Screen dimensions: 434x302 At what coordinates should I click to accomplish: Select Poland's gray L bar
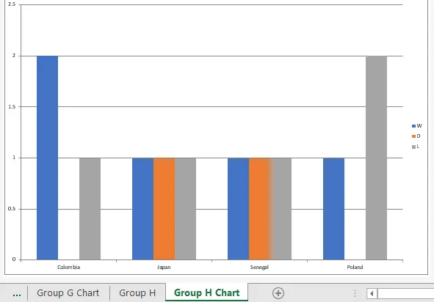pyautogui.click(x=377, y=158)
